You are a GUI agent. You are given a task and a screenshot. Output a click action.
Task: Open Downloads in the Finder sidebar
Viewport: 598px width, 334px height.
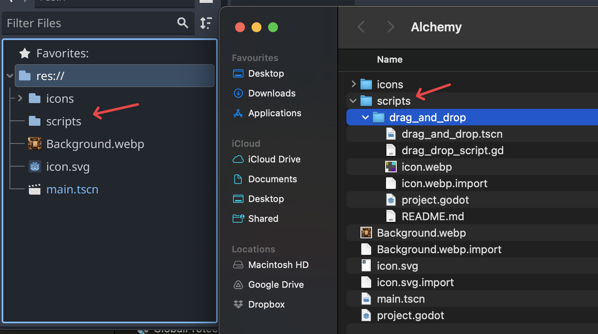tap(271, 93)
